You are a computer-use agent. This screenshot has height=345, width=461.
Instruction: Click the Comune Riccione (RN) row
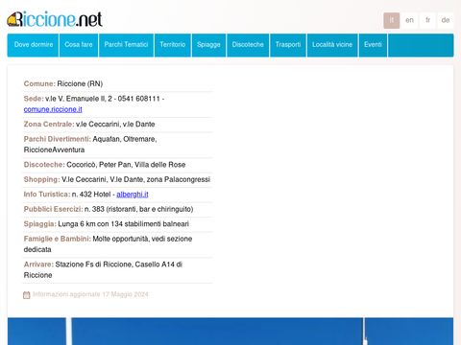tap(118, 83)
